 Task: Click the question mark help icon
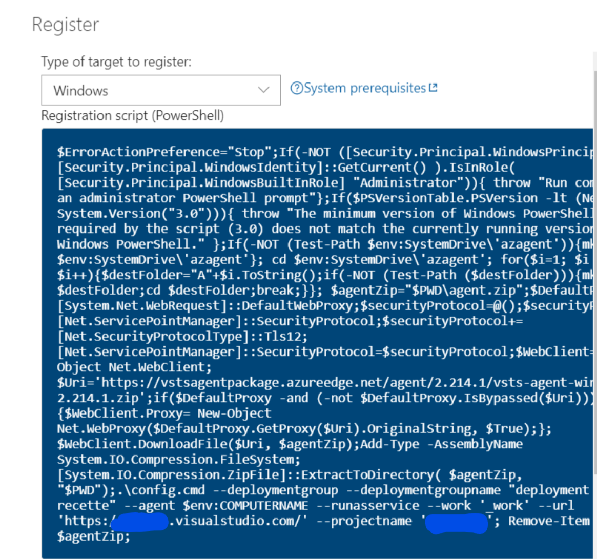click(x=297, y=88)
